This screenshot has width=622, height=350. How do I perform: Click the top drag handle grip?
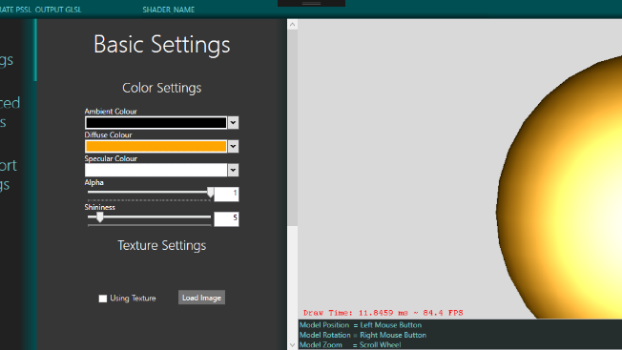point(311,3)
